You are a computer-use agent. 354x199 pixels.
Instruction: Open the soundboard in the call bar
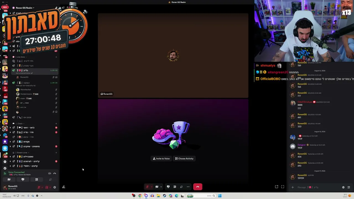[181, 187]
